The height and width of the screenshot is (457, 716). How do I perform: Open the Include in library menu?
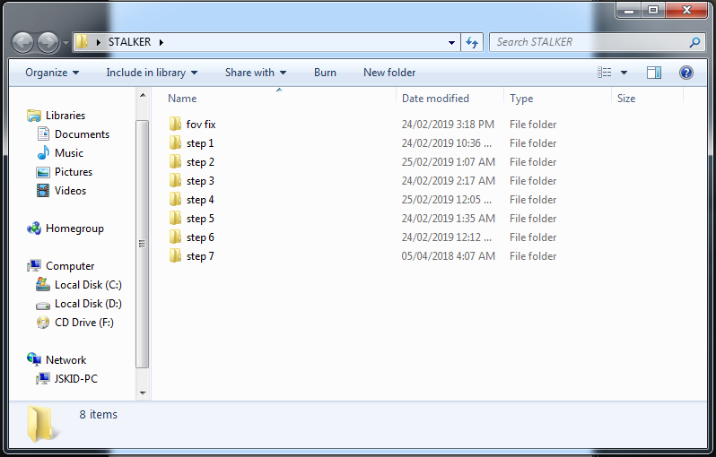[x=152, y=73]
